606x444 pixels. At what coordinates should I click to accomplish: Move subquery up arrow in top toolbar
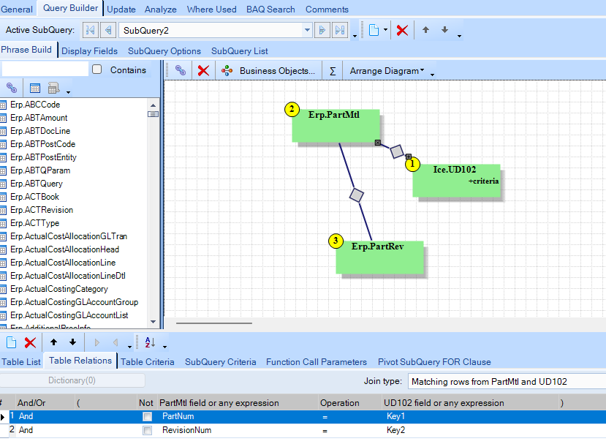pos(425,30)
